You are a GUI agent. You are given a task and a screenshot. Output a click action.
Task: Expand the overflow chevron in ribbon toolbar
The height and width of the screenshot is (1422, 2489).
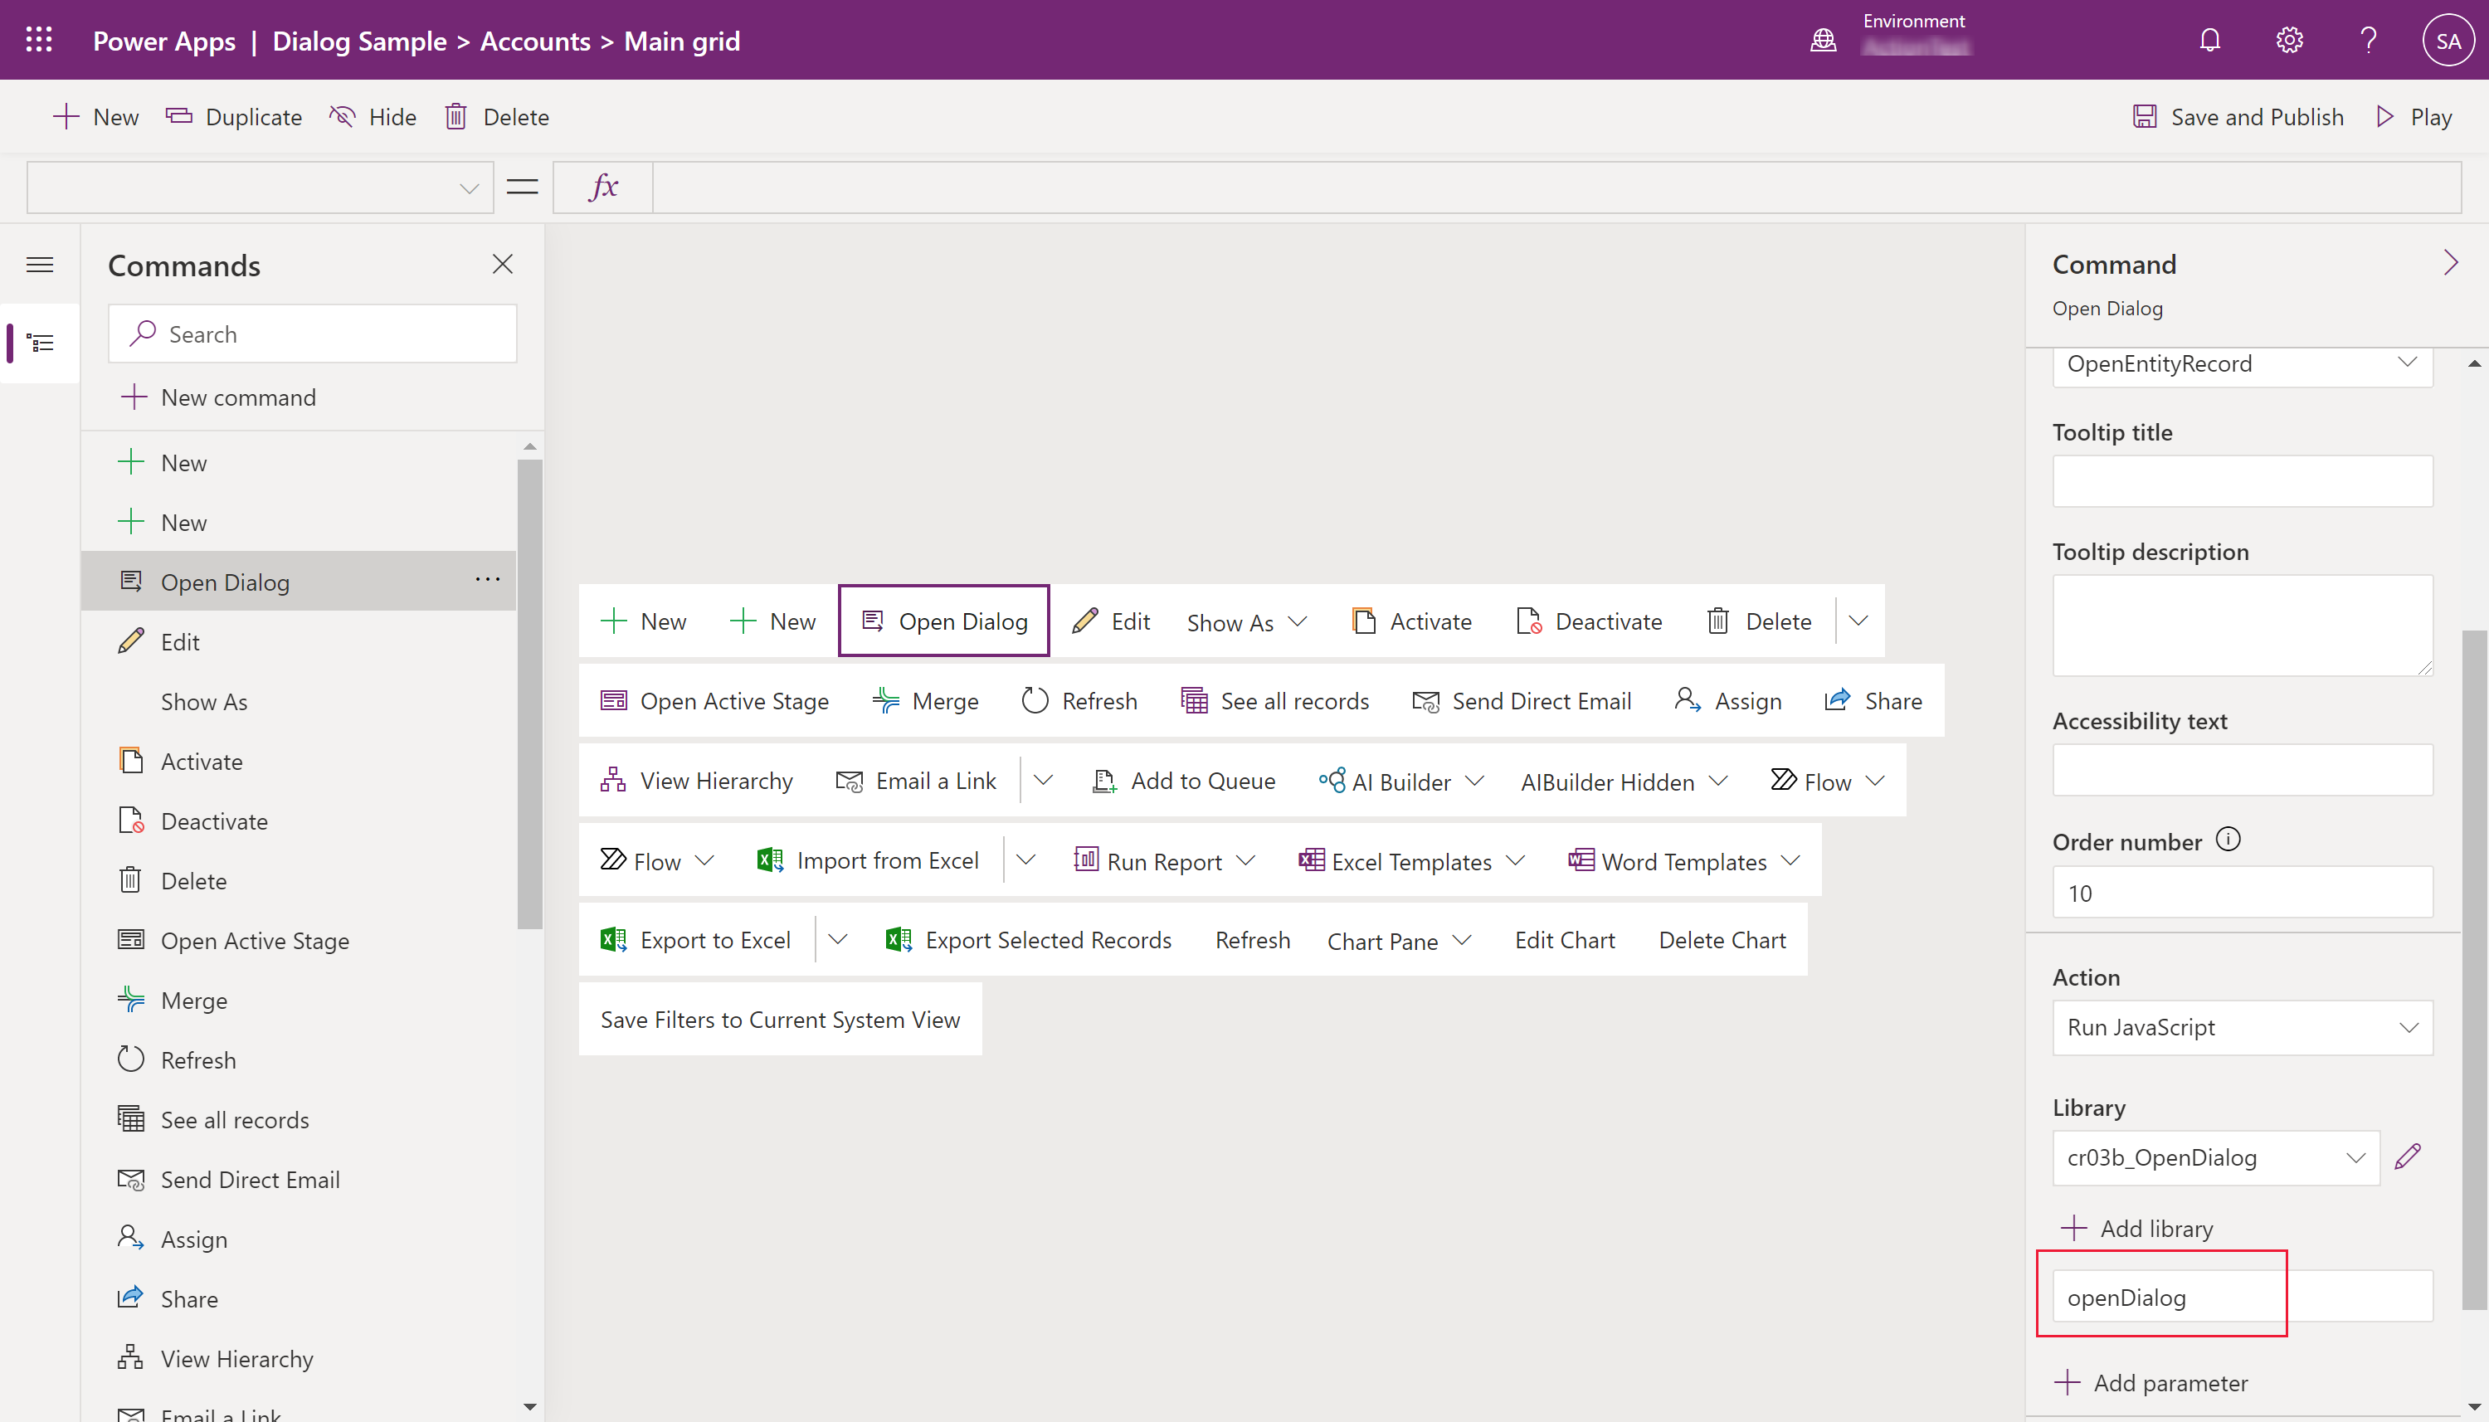pyautogui.click(x=1862, y=621)
